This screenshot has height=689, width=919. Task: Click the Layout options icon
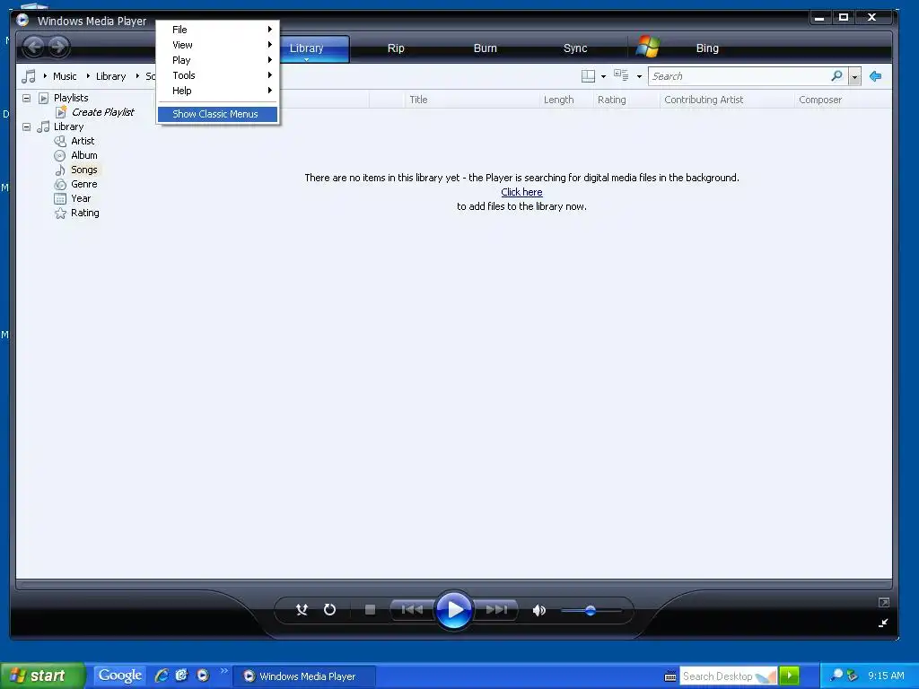click(x=588, y=76)
